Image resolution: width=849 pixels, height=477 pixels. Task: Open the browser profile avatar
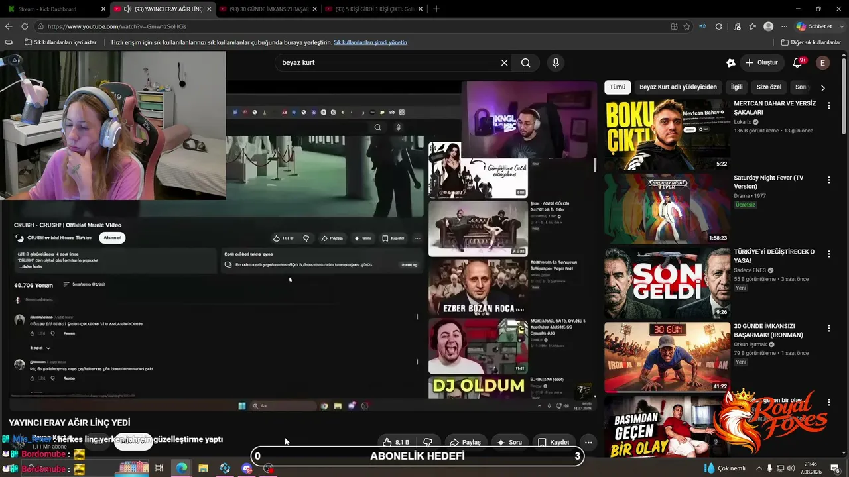(768, 26)
